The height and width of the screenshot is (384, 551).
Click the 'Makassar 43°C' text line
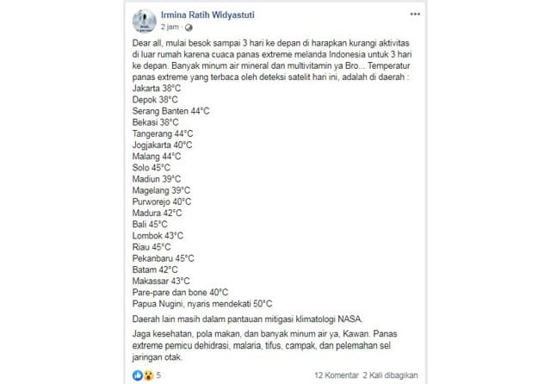pyautogui.click(x=161, y=280)
